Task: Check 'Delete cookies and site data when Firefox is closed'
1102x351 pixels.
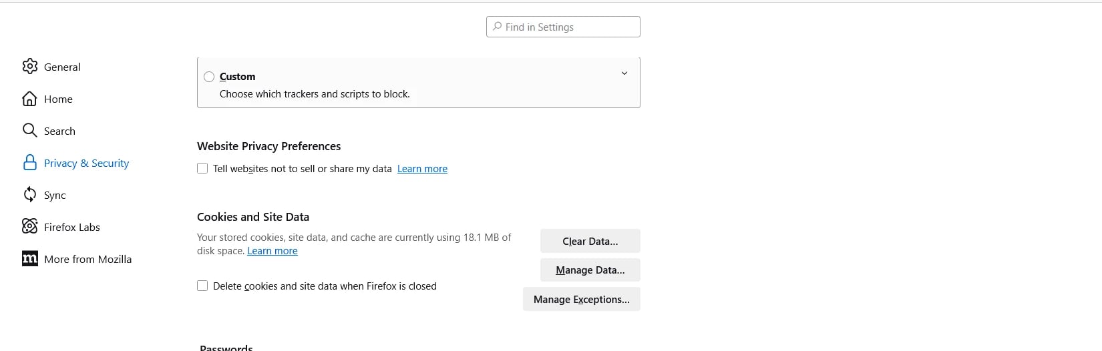Action: pos(202,286)
